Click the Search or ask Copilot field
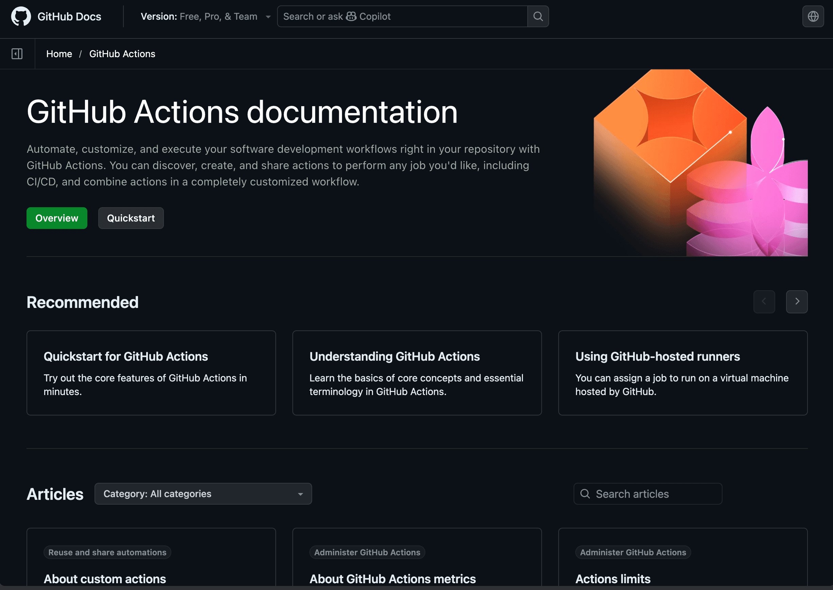This screenshot has width=833, height=590. click(402, 16)
